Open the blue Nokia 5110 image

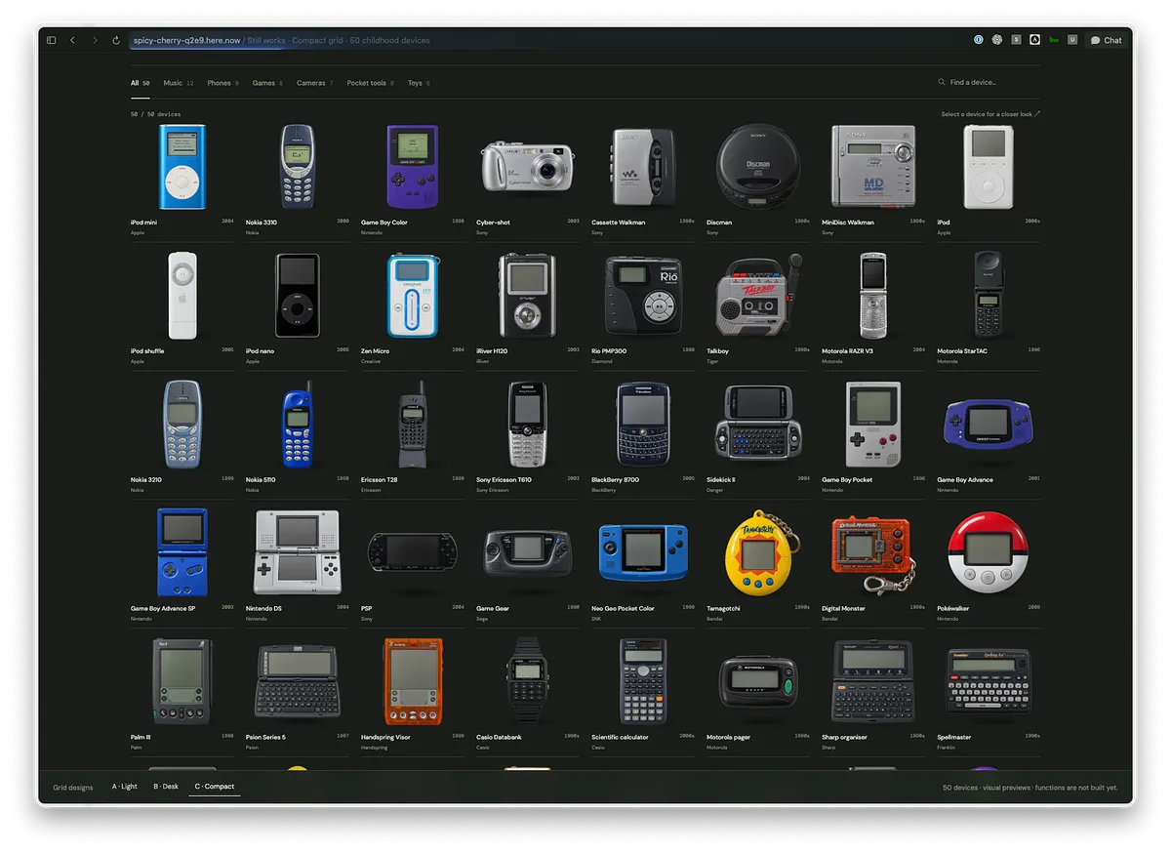pyautogui.click(x=298, y=425)
